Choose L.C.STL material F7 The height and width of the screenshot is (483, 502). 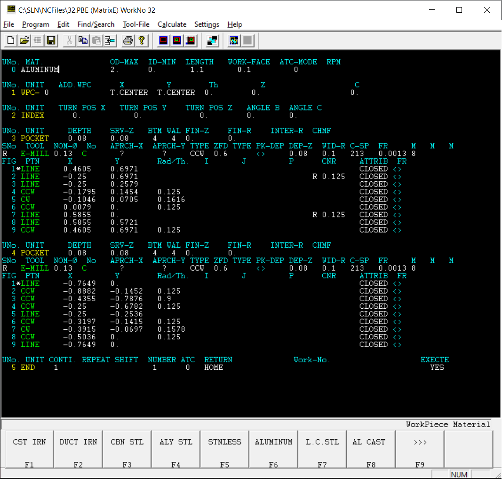(x=322, y=449)
